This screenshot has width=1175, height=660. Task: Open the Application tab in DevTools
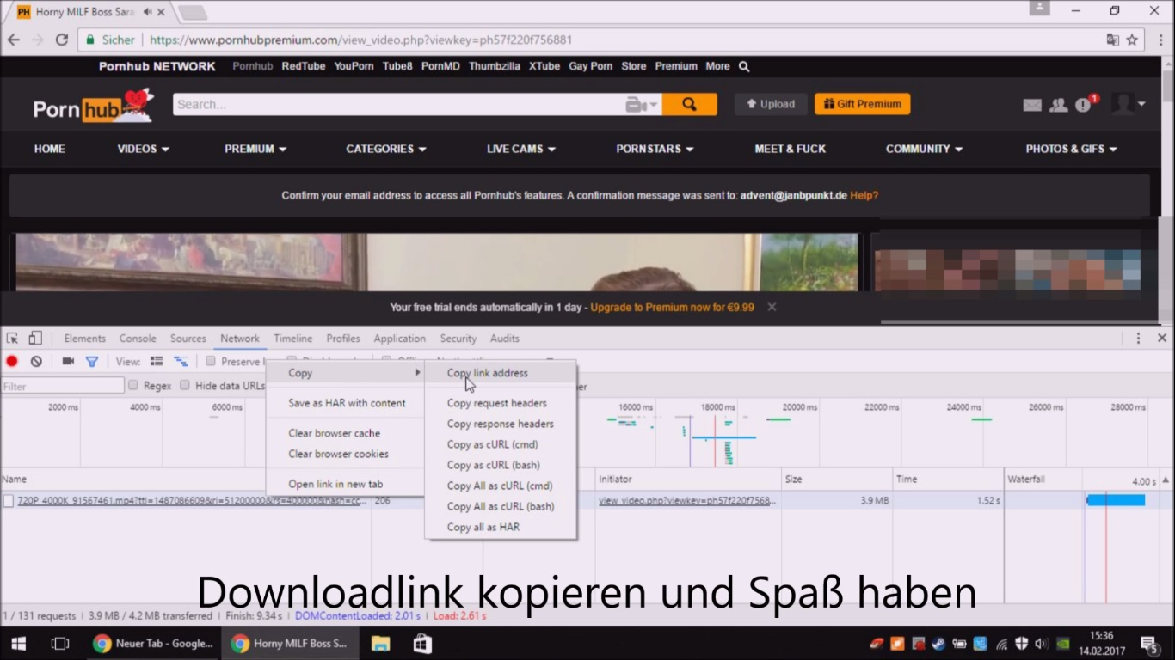pos(399,339)
